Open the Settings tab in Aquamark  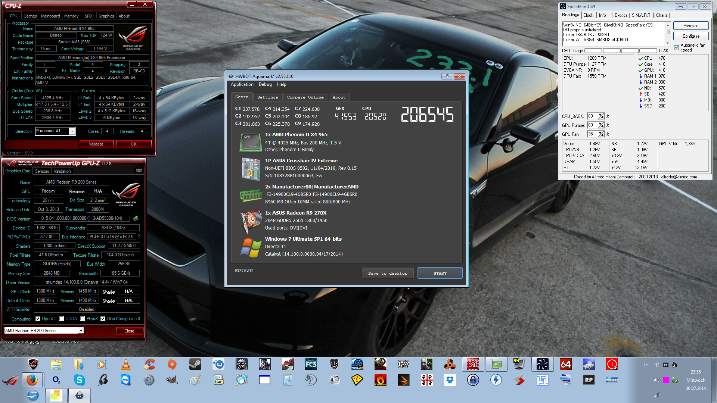(268, 97)
